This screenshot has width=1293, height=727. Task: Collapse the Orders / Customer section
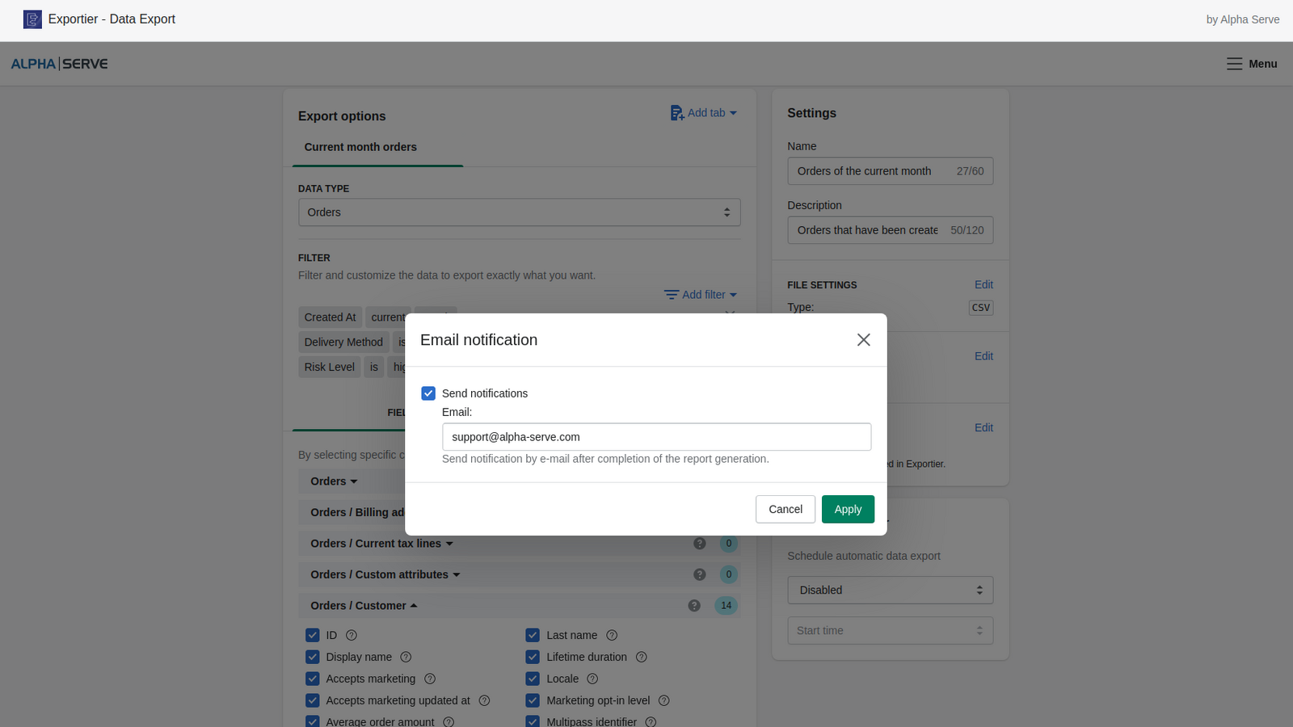coord(364,606)
